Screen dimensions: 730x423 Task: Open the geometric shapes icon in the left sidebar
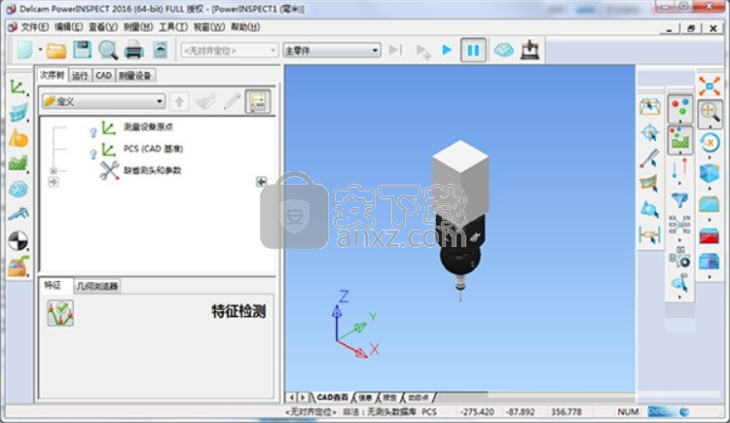[x=18, y=138]
